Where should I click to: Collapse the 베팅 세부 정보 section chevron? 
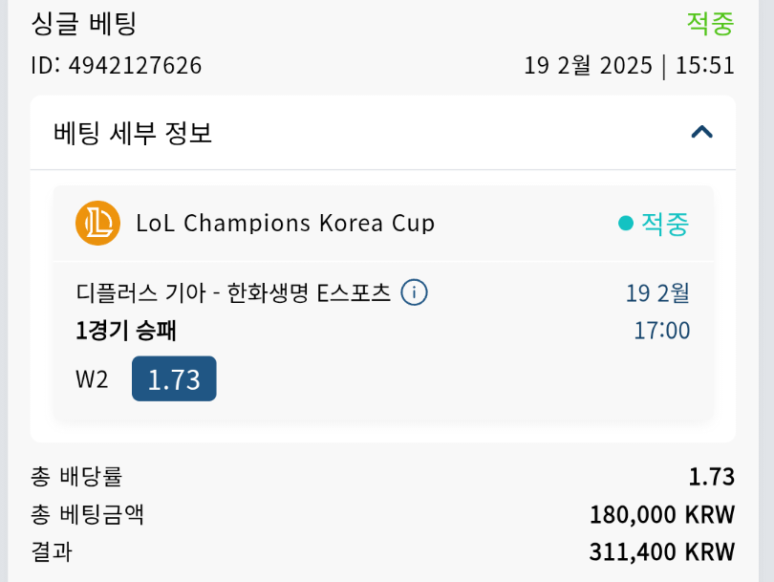click(x=701, y=132)
